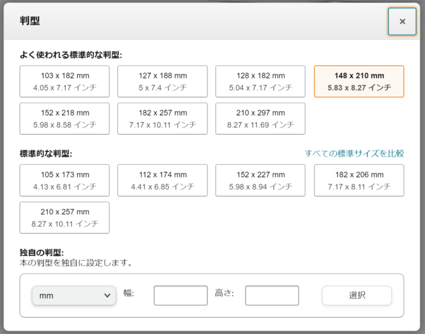Pick the 210 x 297 mm size
Viewport: 425px width, 334px height.
(260, 118)
